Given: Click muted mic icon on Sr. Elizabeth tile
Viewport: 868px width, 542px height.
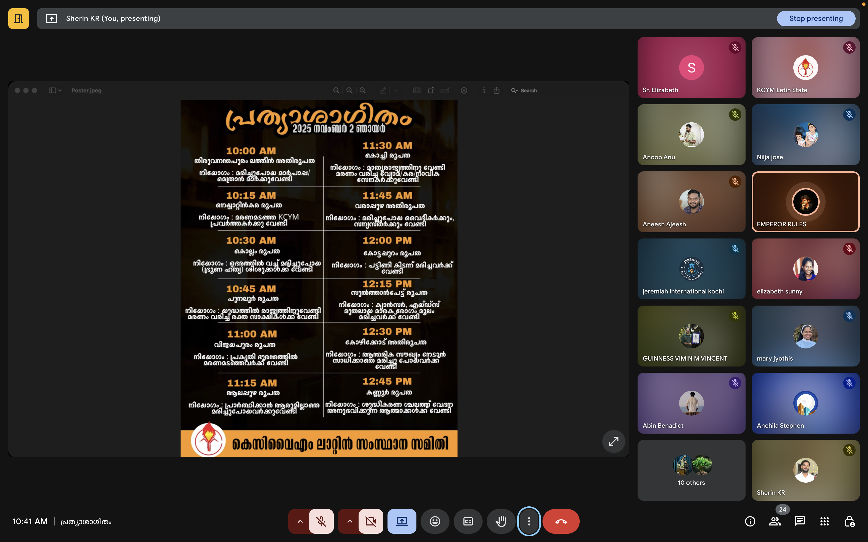Looking at the screenshot, I should click(735, 47).
